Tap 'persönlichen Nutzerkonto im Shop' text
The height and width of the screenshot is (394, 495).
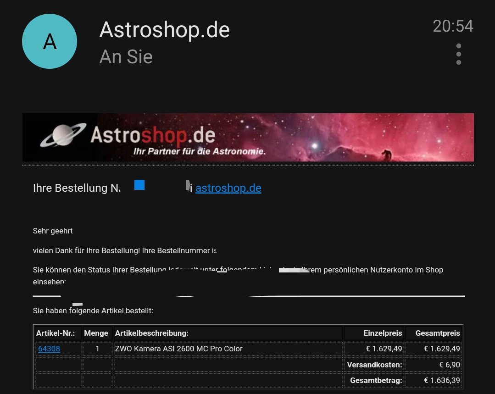pos(383,270)
